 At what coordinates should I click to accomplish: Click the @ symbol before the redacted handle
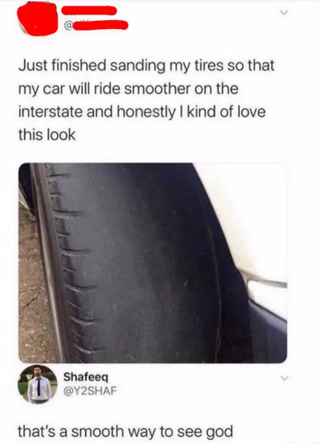(68, 26)
